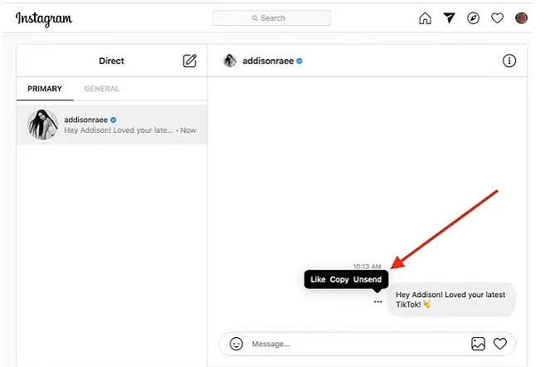Click addisonraee avatar in chat header
The height and width of the screenshot is (367, 536).
tap(230, 61)
